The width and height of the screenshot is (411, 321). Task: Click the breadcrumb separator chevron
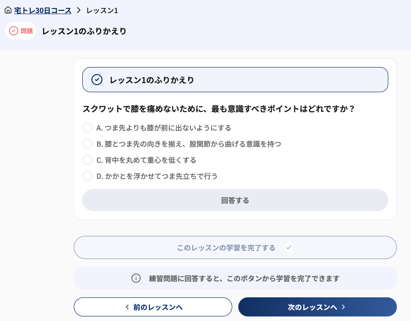(x=79, y=10)
